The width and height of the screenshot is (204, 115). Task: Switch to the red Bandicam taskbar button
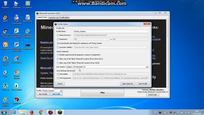tap(50, 112)
